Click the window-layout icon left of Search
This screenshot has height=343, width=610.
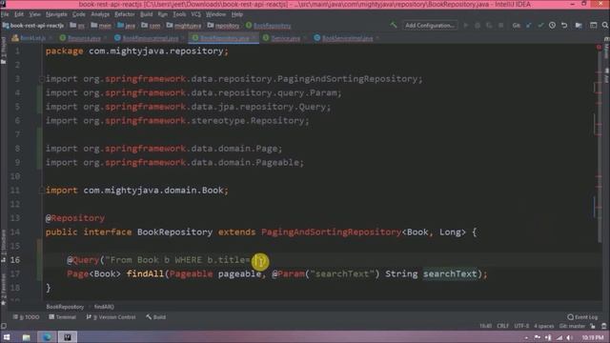[x=593, y=26]
